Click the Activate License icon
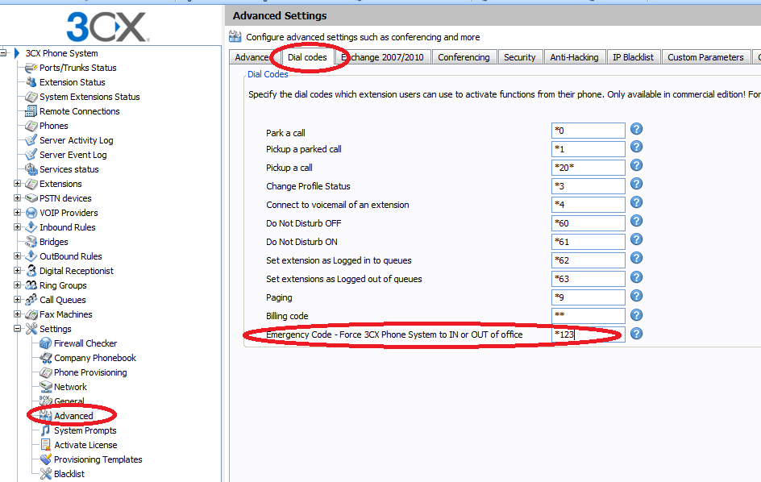Screen dimensions: 761x482 pos(46,445)
